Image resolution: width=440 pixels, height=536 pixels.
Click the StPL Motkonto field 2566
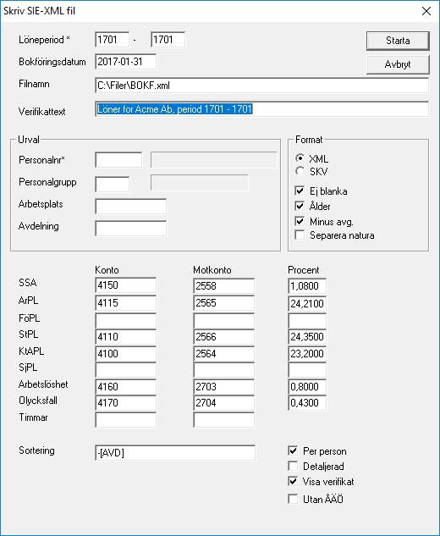tap(223, 337)
